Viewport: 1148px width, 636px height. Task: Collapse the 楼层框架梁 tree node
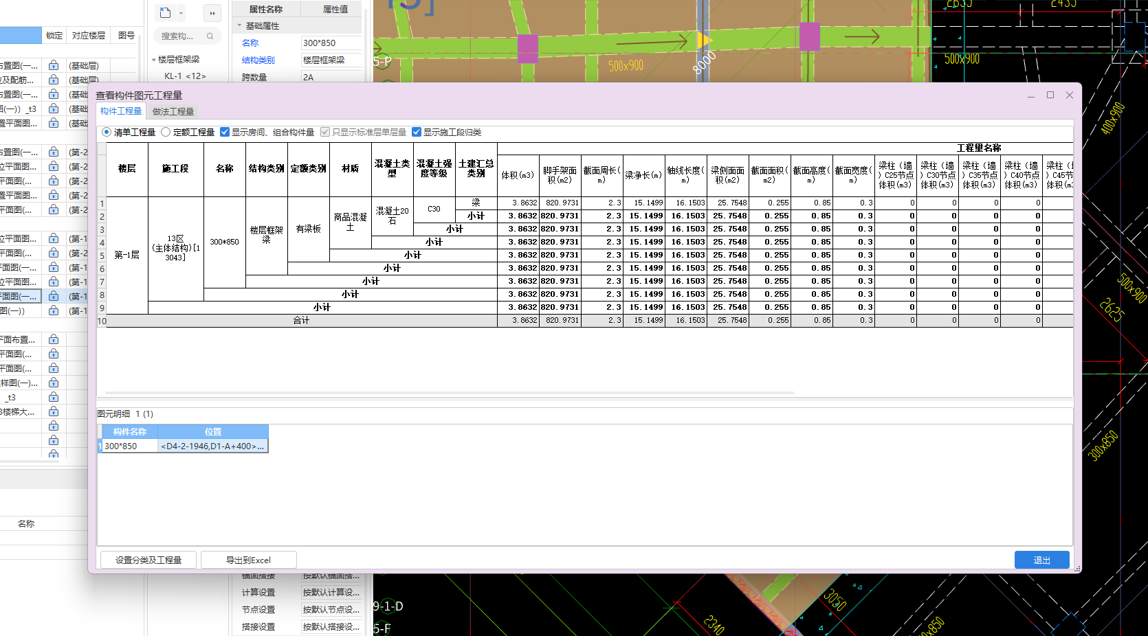pyautogui.click(x=154, y=60)
